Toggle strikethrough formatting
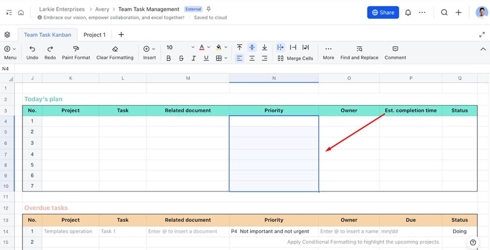The image size is (490, 250). point(181,58)
